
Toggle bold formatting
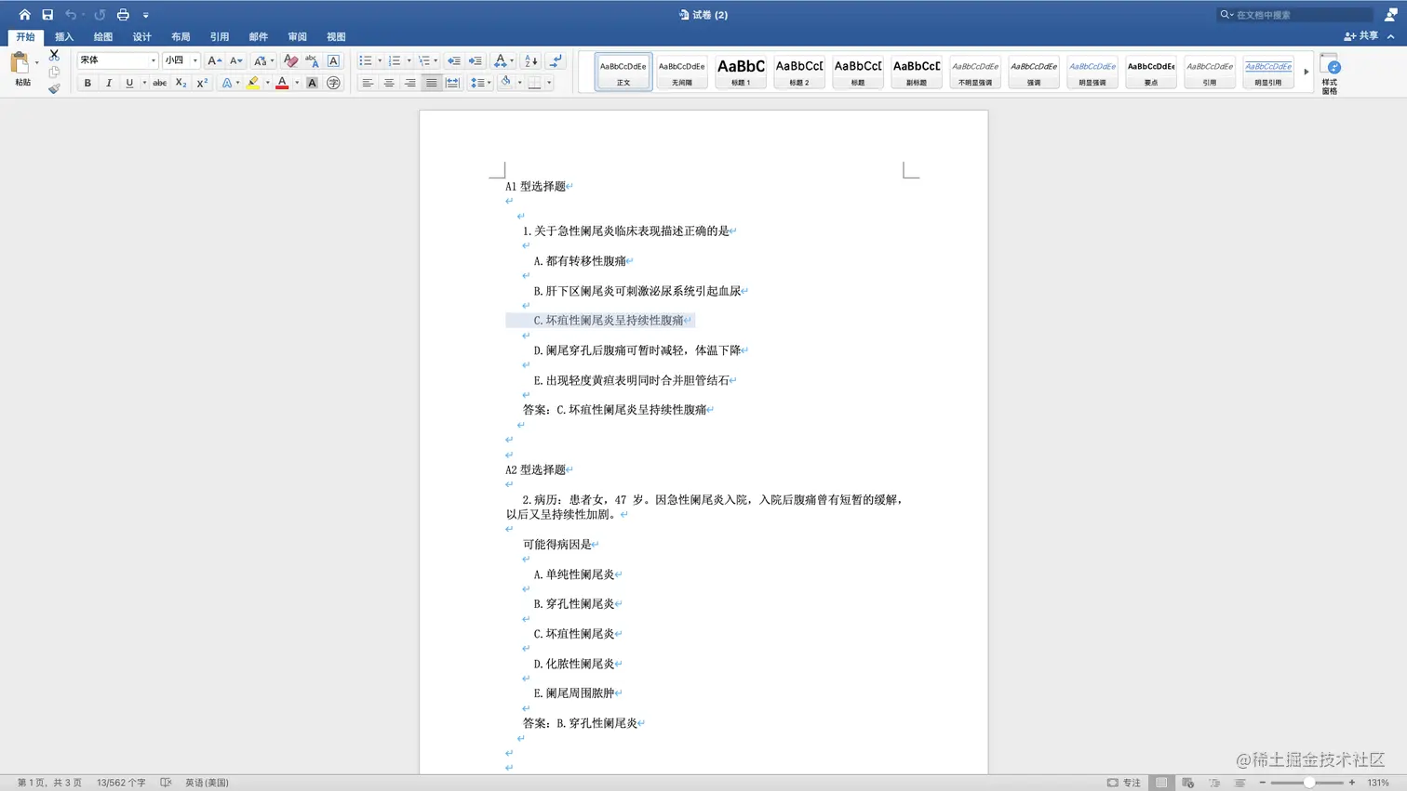(x=87, y=83)
